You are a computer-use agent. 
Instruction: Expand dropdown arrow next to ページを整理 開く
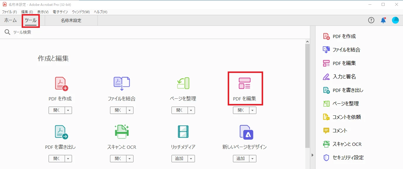pyautogui.click(x=191, y=110)
